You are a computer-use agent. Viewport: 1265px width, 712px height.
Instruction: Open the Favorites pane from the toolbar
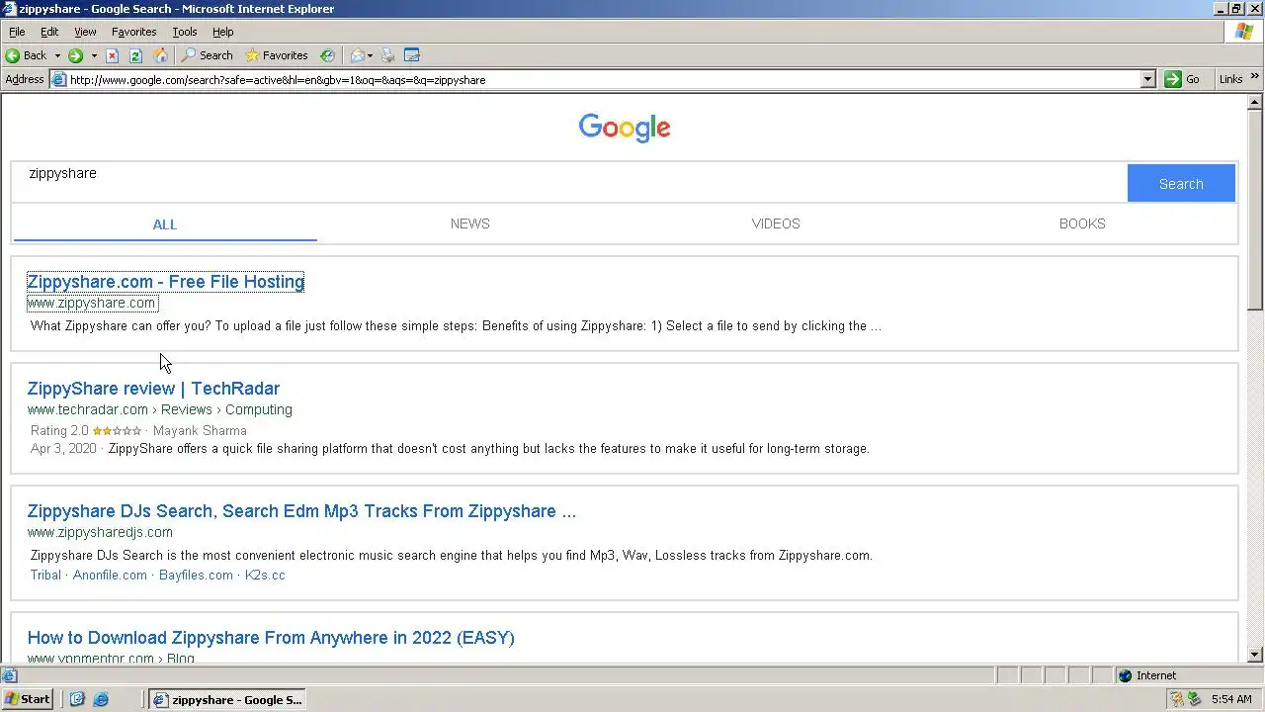[277, 55]
